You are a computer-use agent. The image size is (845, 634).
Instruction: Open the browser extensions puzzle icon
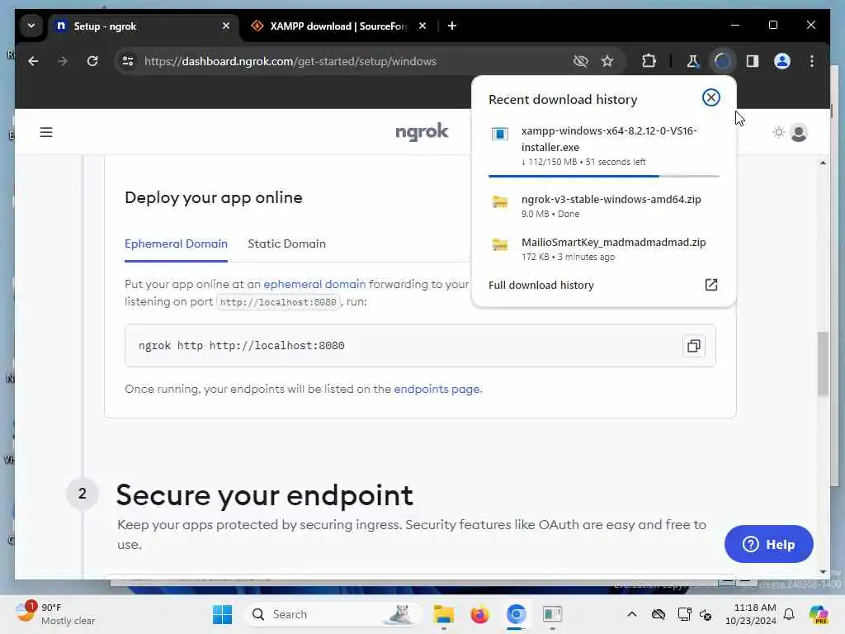point(649,61)
